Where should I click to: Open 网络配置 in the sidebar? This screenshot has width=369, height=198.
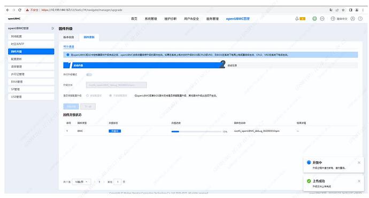point(31,36)
